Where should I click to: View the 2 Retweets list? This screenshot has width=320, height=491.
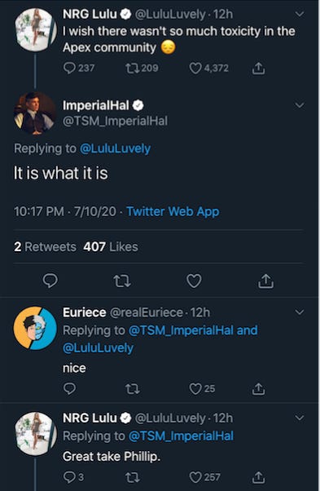pyautogui.click(x=45, y=247)
